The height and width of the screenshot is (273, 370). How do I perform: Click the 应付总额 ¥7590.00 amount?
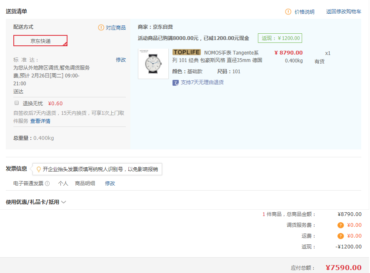[x=343, y=268]
